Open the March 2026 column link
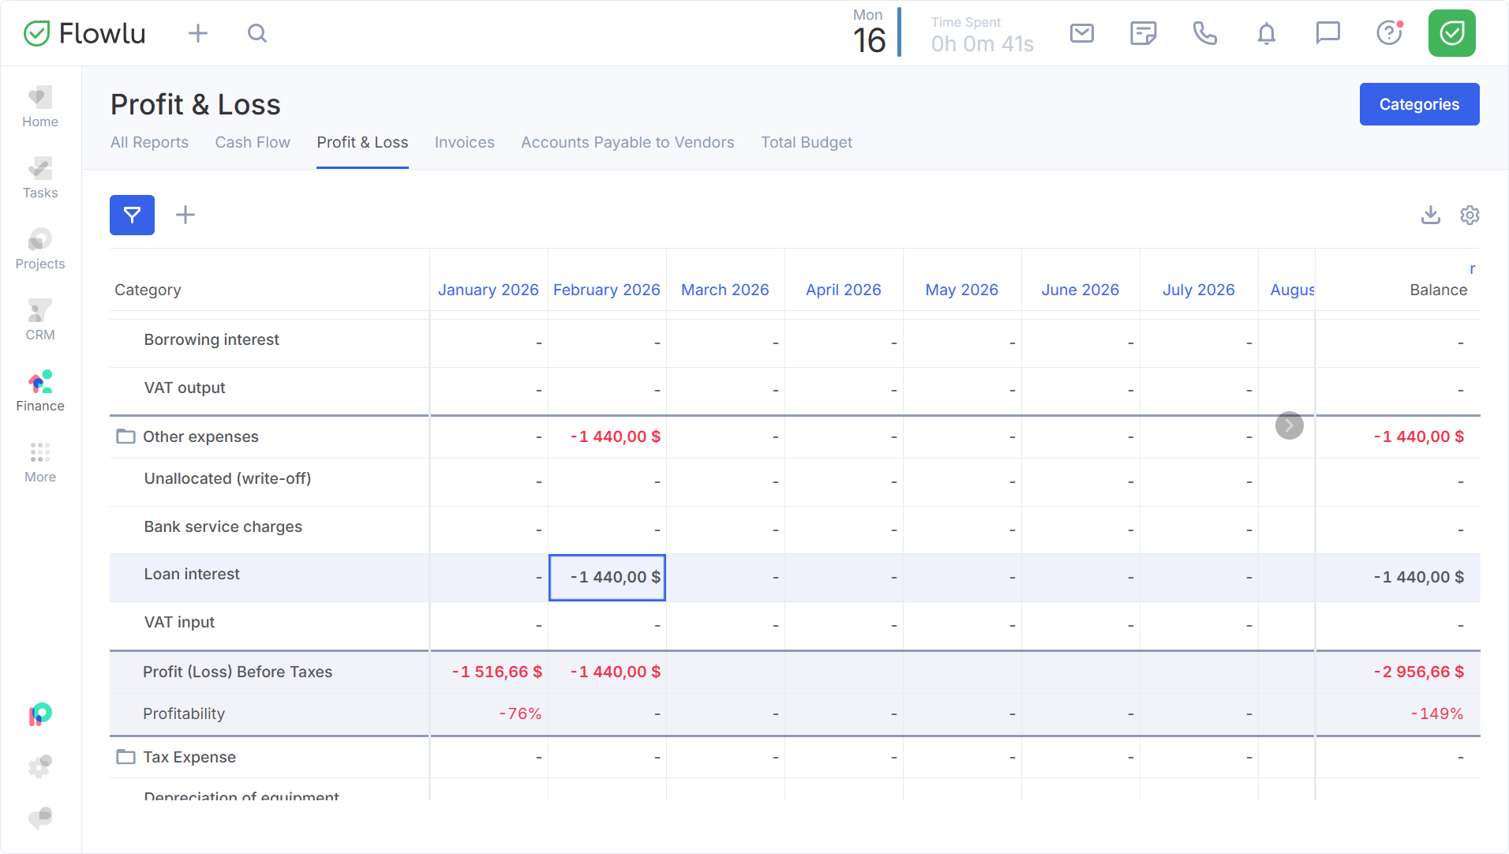Viewport: 1509px width, 854px height. [x=725, y=290]
